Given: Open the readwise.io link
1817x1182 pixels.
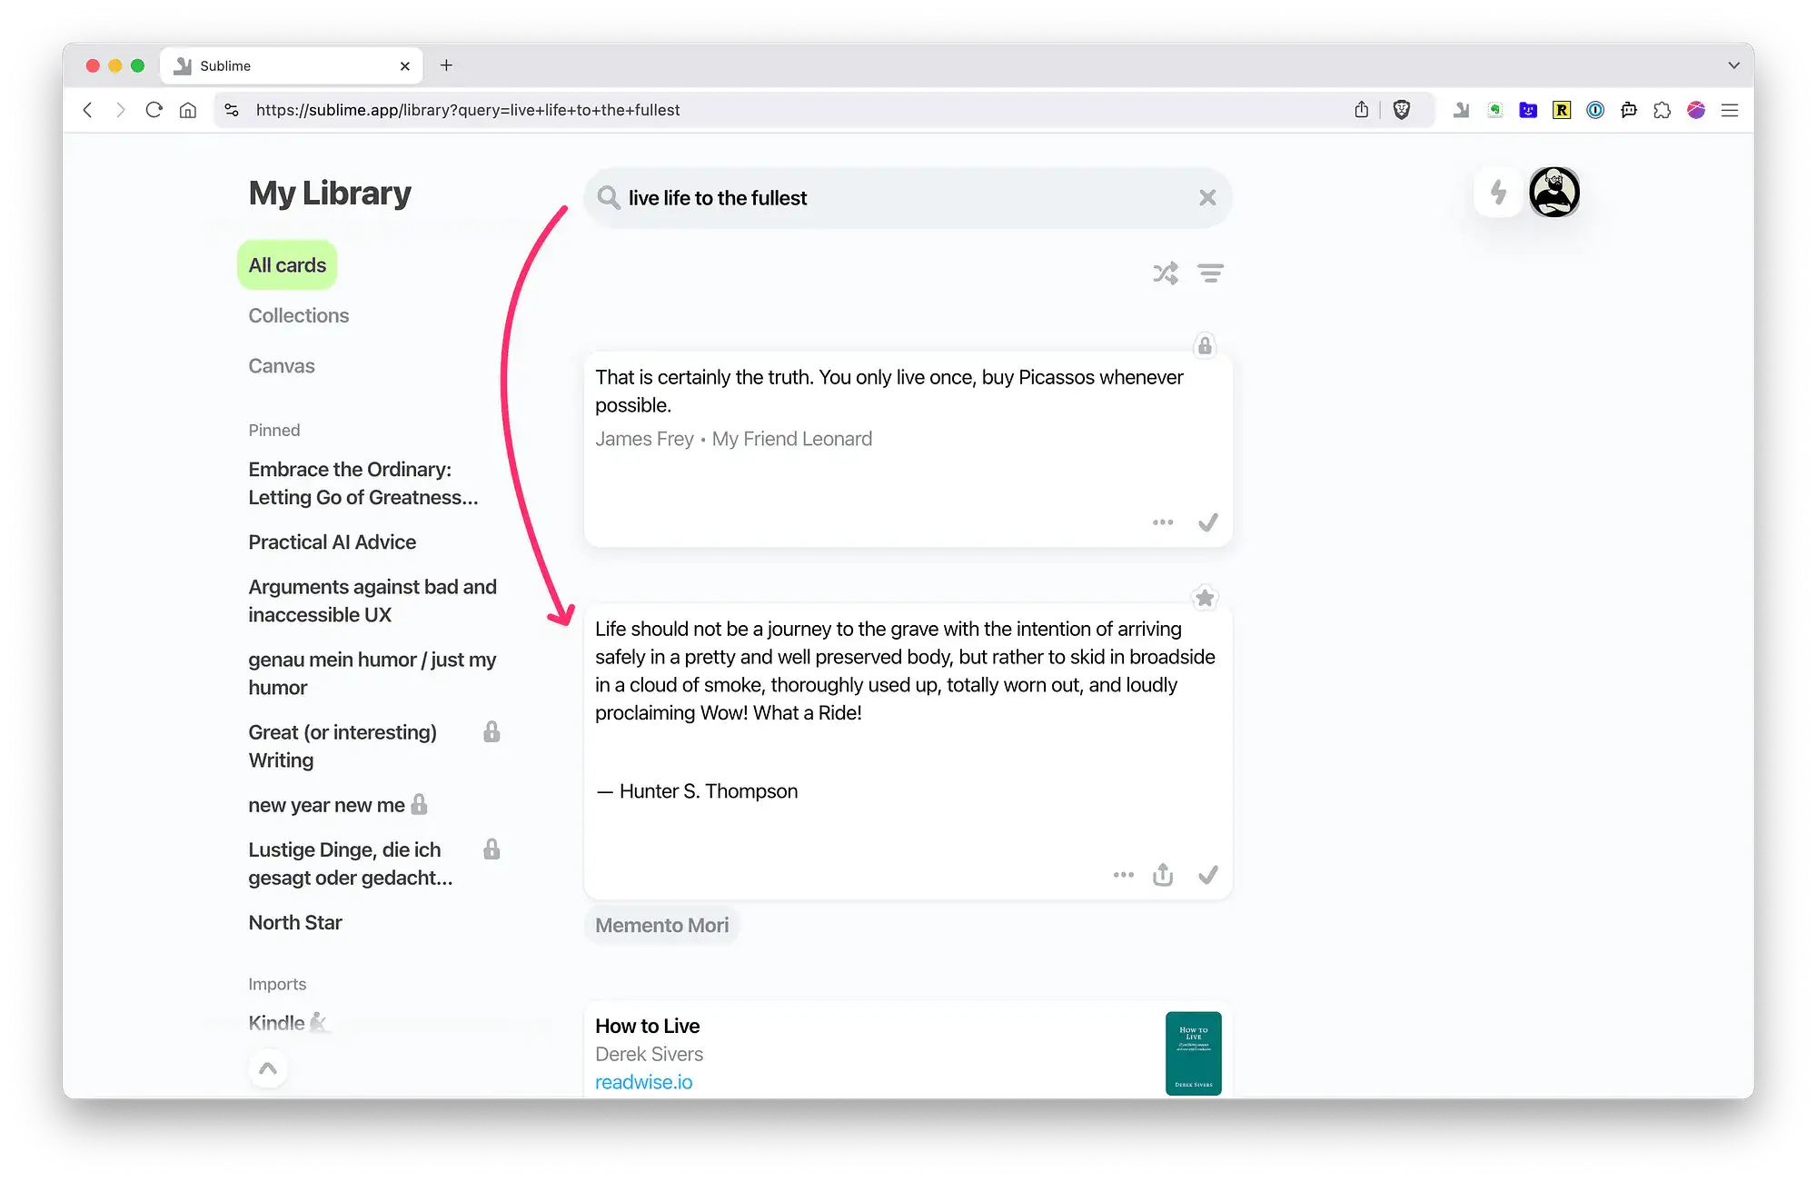Looking at the screenshot, I should (643, 1082).
